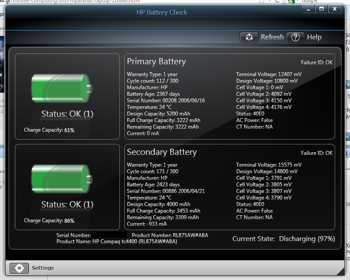The image size is (350, 280).
Task: Click Secondary Battery's Failure ID: OK
Action: 317,153
